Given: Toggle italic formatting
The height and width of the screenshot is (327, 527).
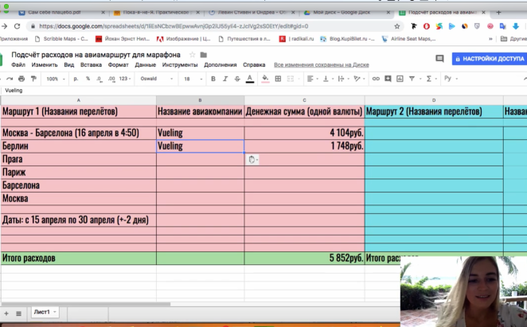Looking at the screenshot, I should (x=225, y=79).
